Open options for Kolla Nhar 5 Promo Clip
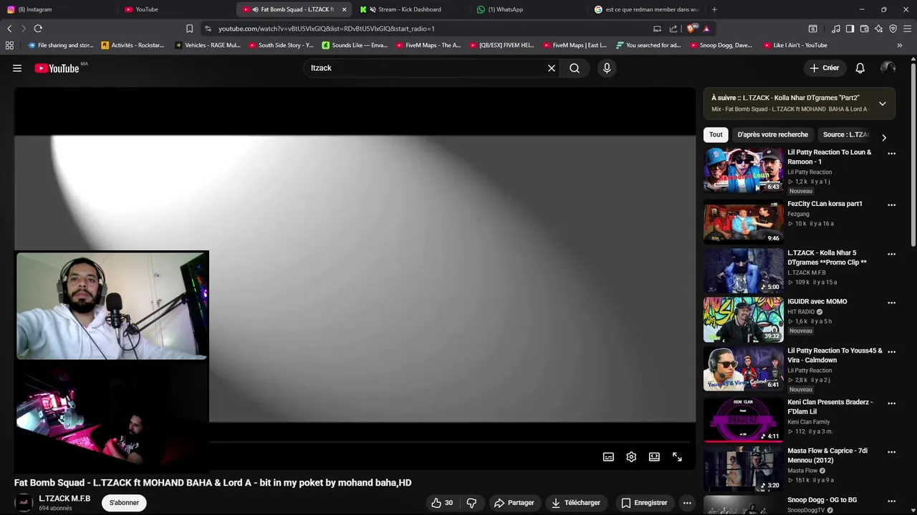The height and width of the screenshot is (515, 917). pyautogui.click(x=892, y=254)
